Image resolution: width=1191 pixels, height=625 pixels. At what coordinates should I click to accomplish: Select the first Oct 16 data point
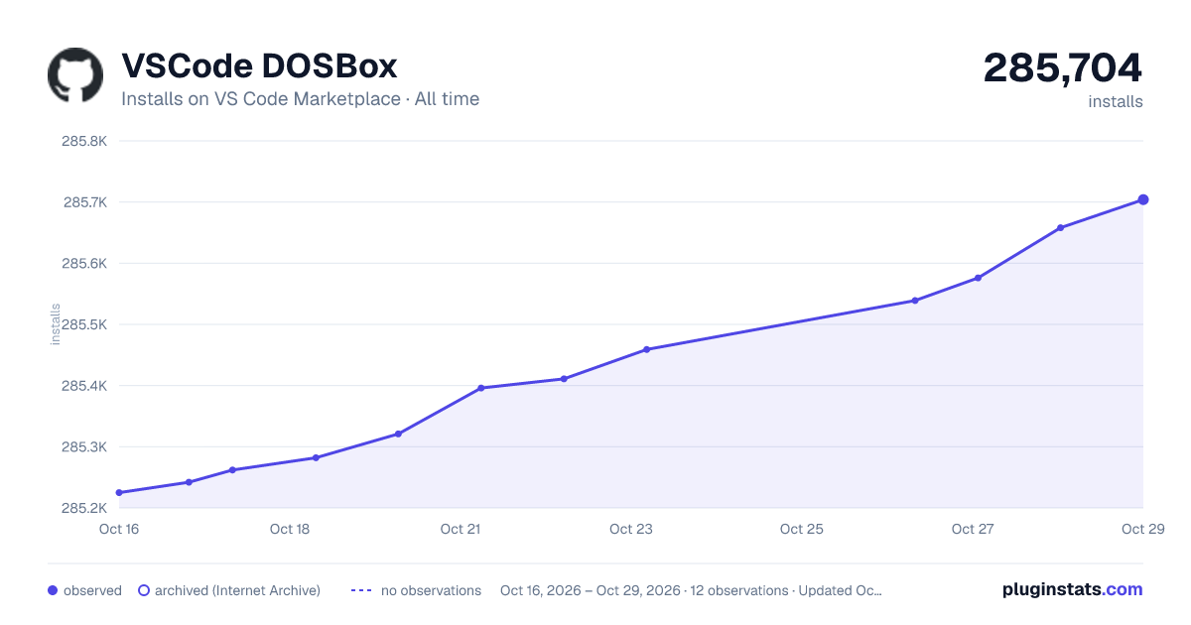[x=119, y=493]
